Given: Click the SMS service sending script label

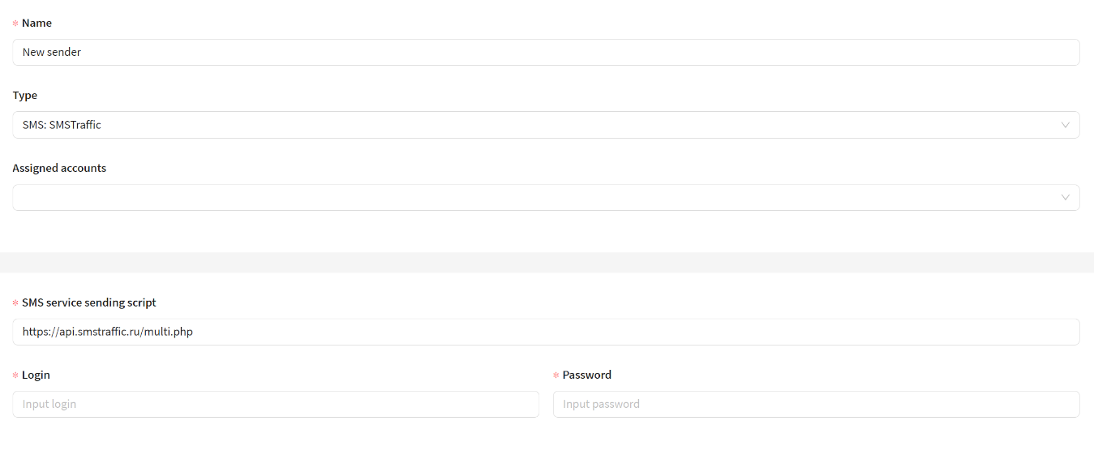Looking at the screenshot, I should click(x=89, y=302).
